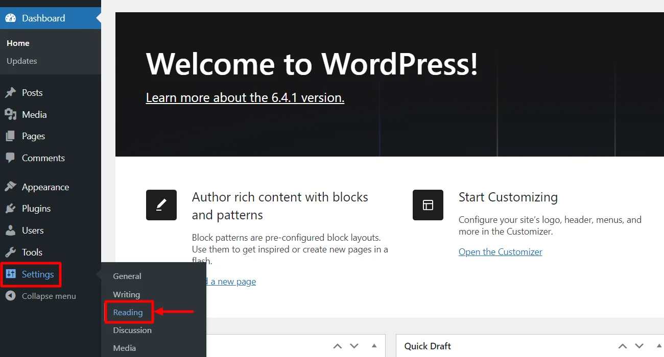
Task: Choose Media in Settings flyout
Action: (x=125, y=348)
